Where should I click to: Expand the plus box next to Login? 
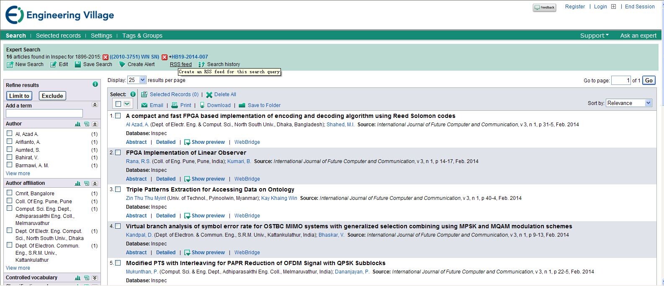(614, 7)
